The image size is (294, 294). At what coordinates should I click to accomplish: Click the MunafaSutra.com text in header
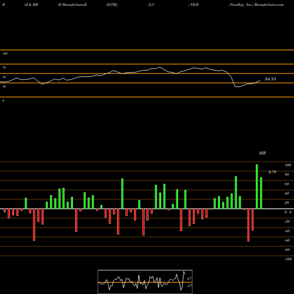(x=269, y=5)
